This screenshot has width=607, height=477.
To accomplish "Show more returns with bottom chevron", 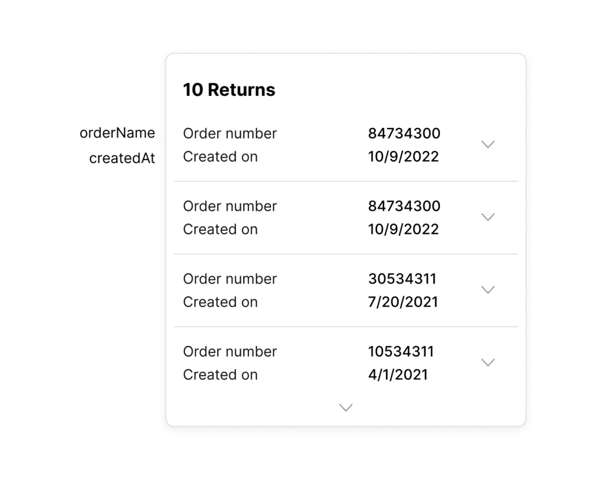I will click(346, 408).
